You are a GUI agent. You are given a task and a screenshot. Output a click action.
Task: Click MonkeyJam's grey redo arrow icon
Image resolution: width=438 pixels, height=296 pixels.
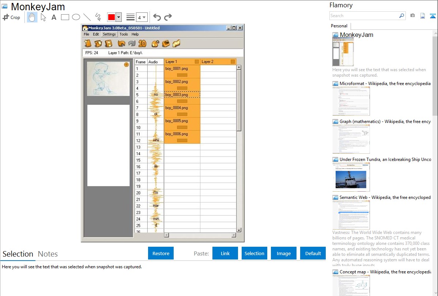[132, 43]
